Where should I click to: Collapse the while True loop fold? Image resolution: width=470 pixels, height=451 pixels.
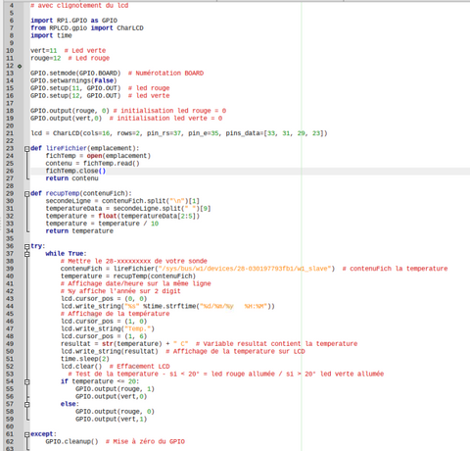27,254
